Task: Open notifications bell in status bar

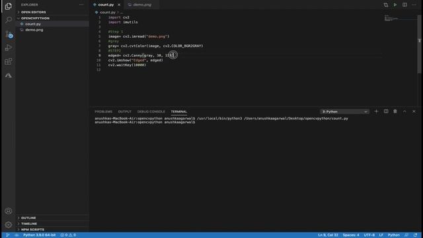Action: [416, 235]
